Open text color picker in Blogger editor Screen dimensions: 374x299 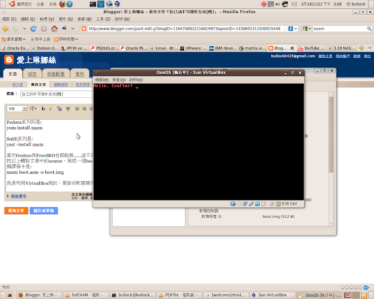pyautogui.click(x=59, y=109)
